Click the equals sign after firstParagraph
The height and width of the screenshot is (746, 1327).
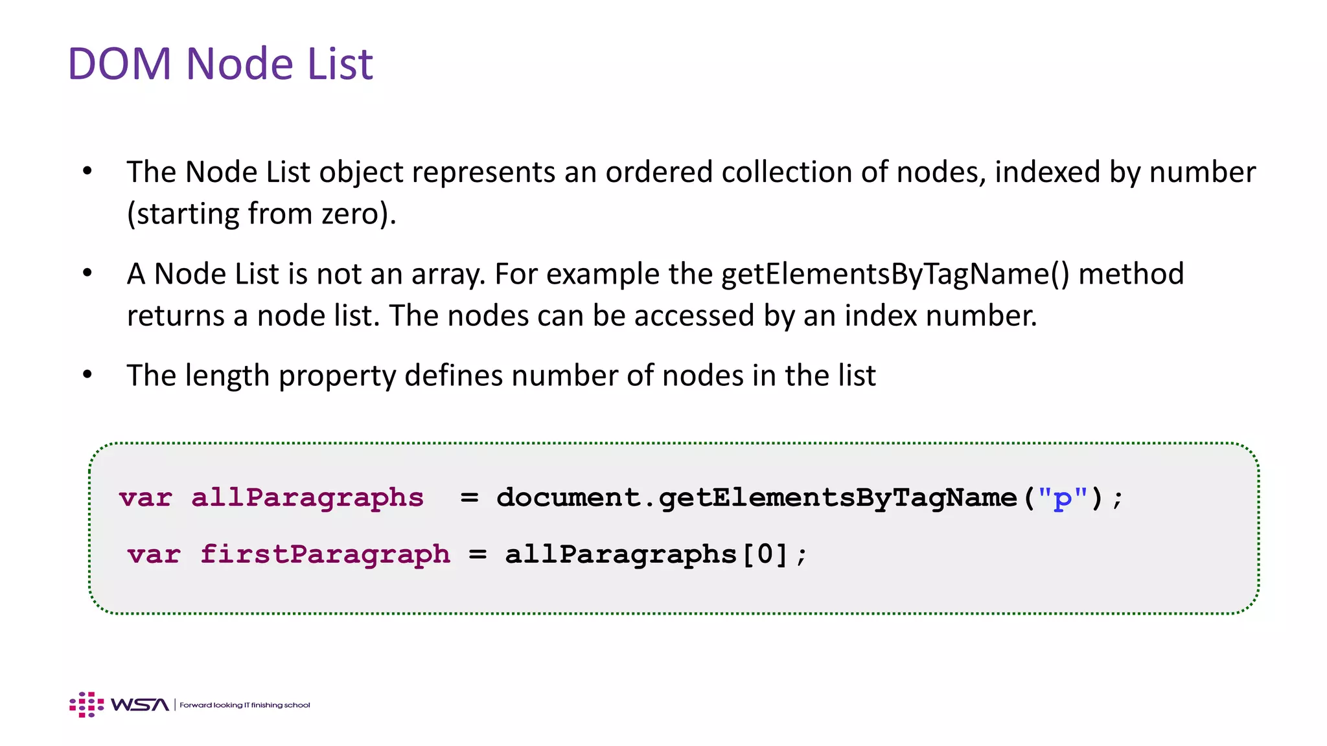[478, 555]
